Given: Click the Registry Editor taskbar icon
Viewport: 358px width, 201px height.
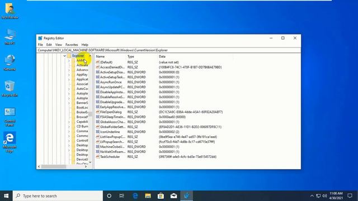Looking at the screenshot, I should point(186,196).
